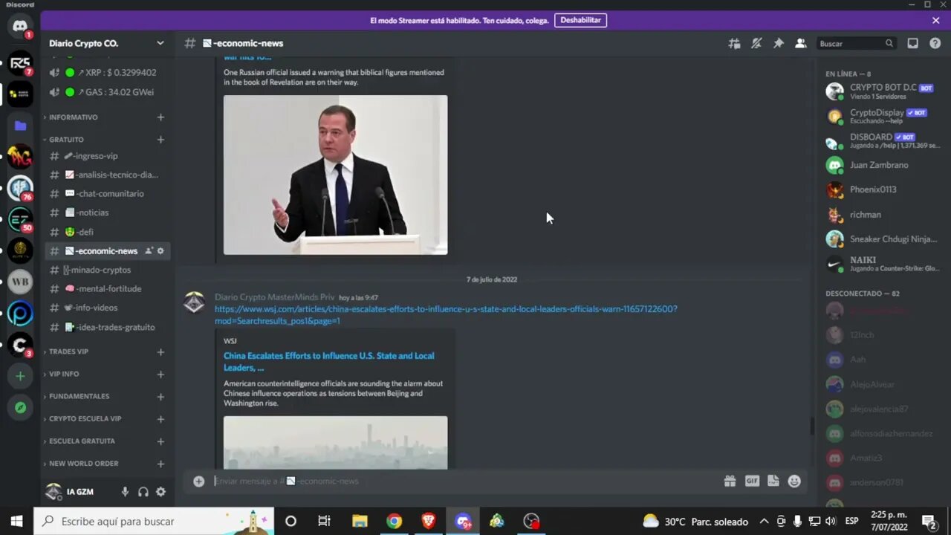Open gift Nitro icon in message bar

point(730,481)
